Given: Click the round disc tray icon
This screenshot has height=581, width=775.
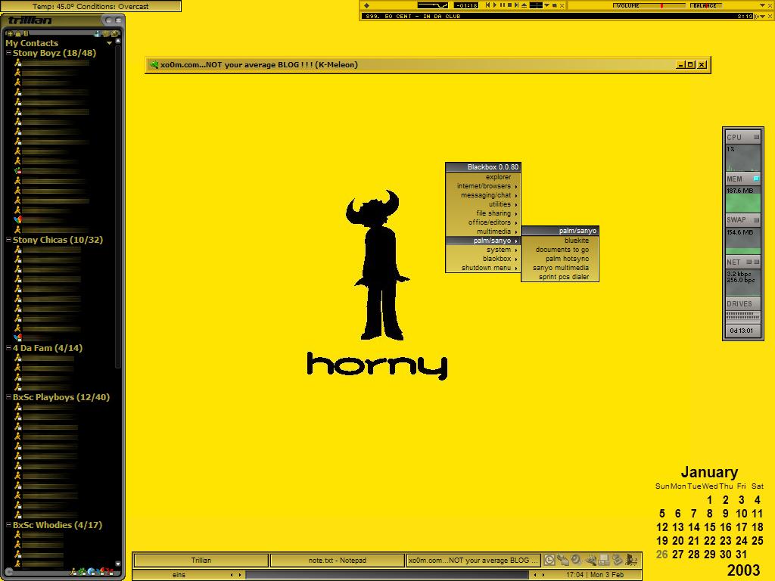Looking at the screenshot, I should 575,559.
